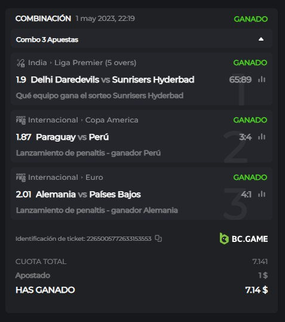Click the ticket ID number text
Screen dimensions: 285x322
(119, 238)
